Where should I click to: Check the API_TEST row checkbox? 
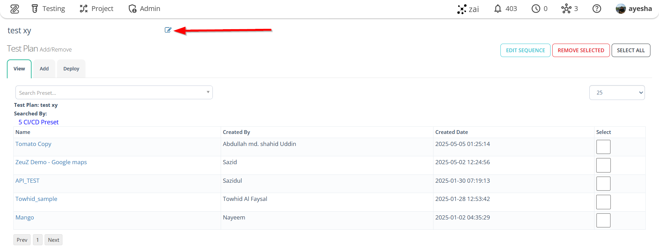coord(603,184)
